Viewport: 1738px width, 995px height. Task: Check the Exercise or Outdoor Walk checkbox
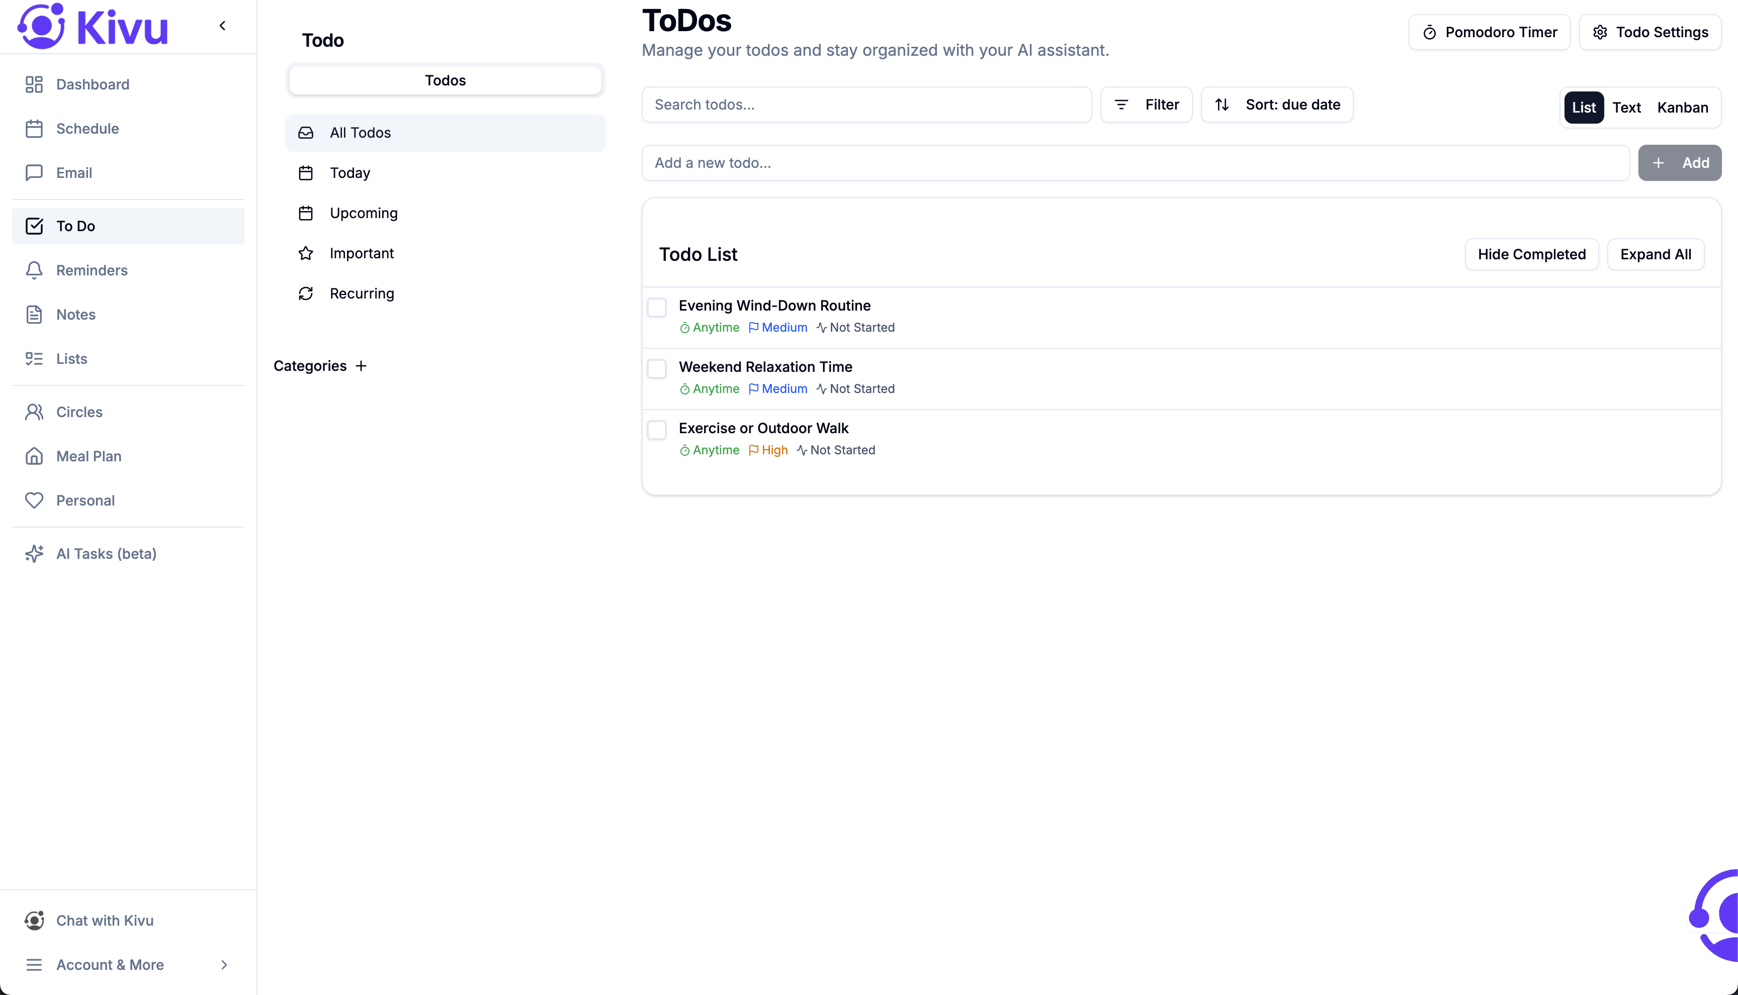657,430
